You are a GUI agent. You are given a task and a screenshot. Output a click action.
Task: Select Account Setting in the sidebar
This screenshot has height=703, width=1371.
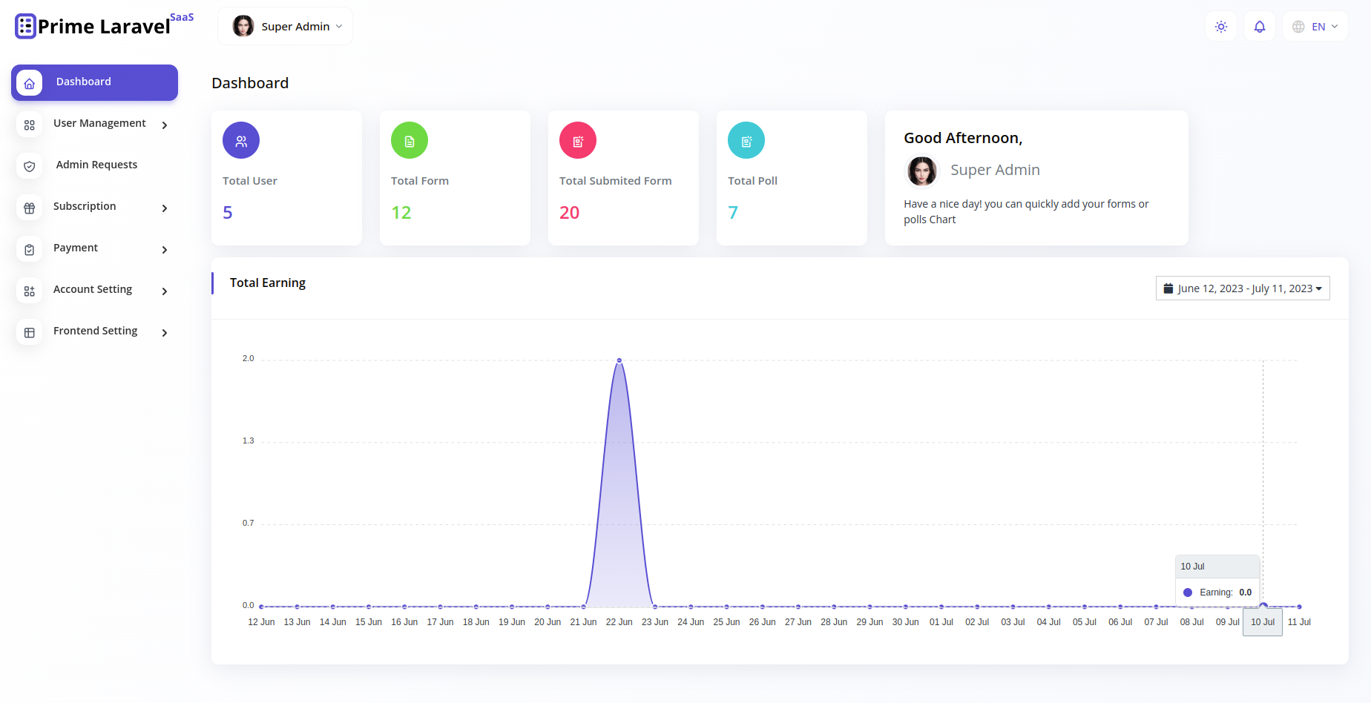[x=92, y=290]
